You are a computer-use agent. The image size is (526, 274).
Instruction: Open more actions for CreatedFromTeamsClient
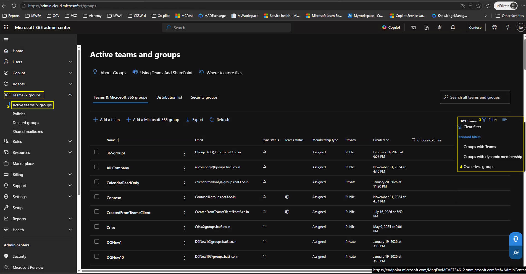(x=185, y=213)
